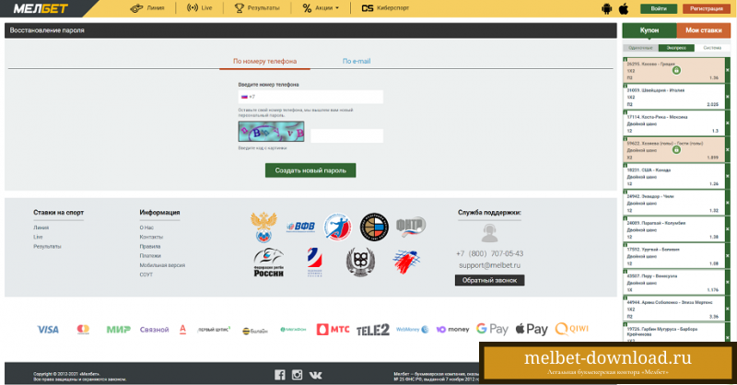This screenshot has height=385, width=737.
Task: Open the СОУТ footer link
Action: [x=146, y=274]
